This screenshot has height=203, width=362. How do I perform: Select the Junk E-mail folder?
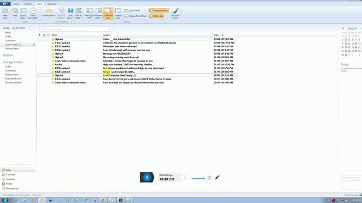pos(13,45)
